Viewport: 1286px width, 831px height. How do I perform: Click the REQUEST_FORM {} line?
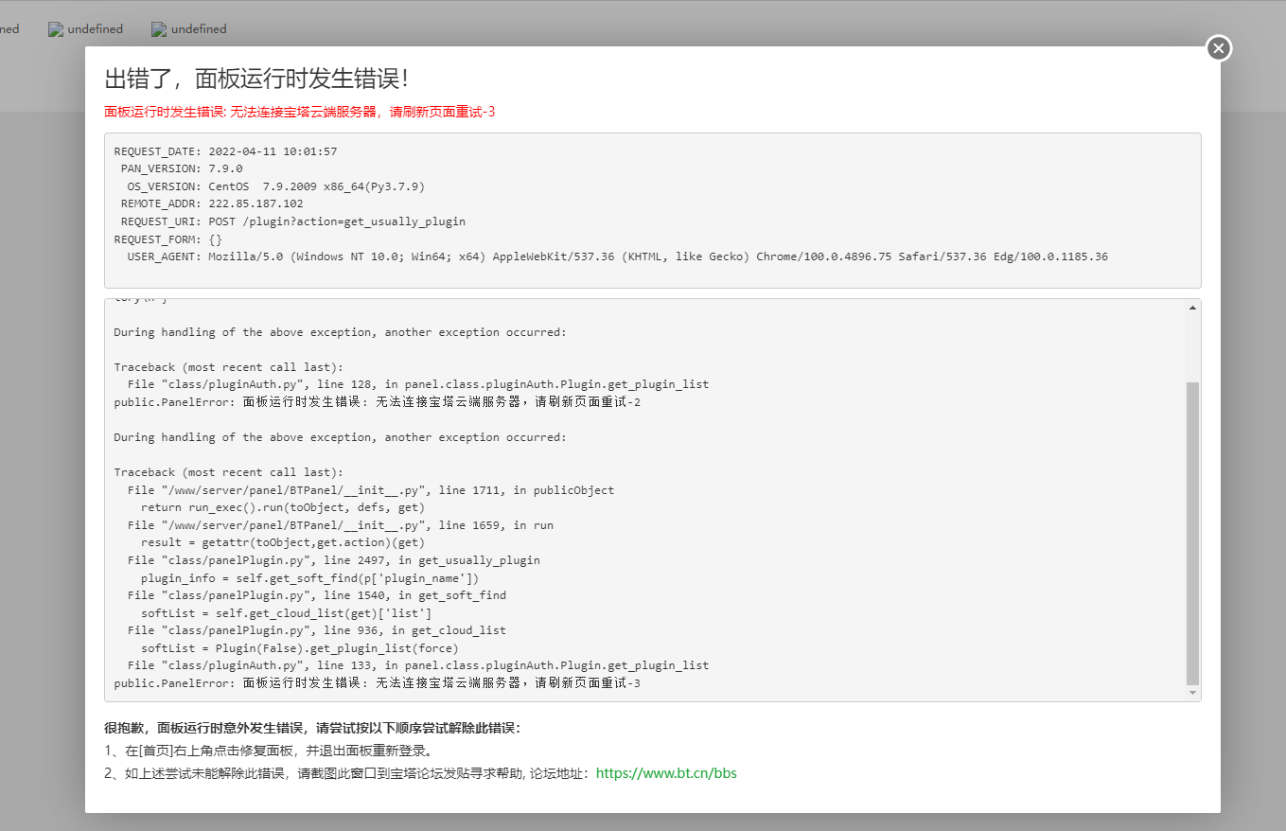(x=167, y=239)
